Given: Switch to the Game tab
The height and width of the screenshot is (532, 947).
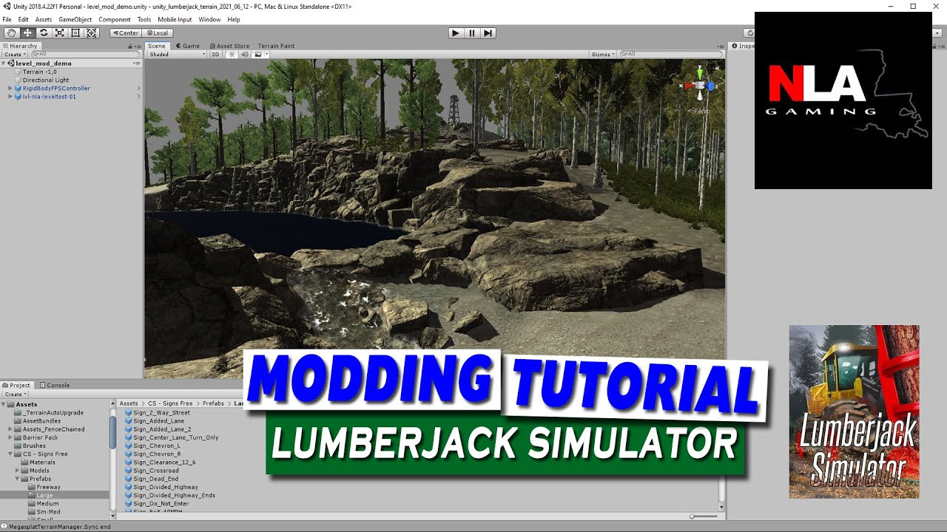Looking at the screenshot, I should point(188,46).
